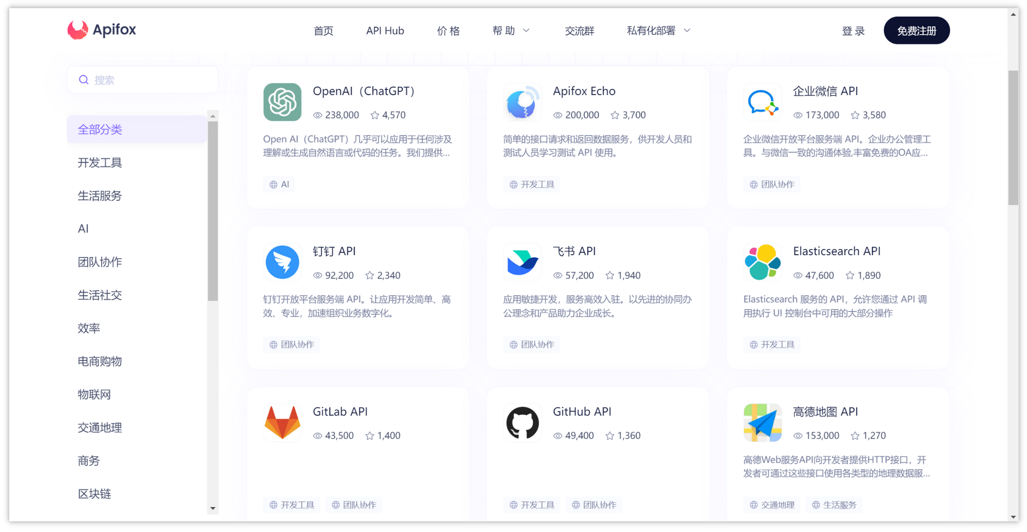Open the 登录 link
Screen dimensions: 1027x532
click(853, 30)
